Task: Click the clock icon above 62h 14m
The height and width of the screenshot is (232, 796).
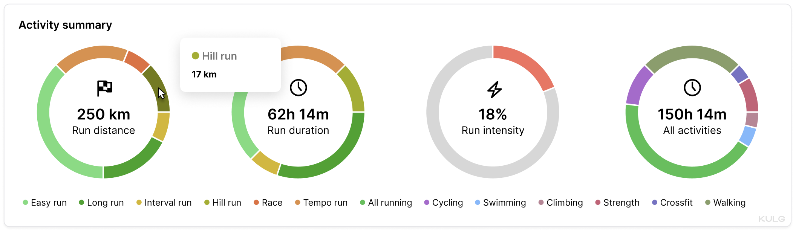Action: [298, 88]
